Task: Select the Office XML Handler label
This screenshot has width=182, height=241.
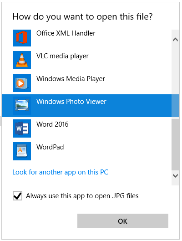Action: click(66, 33)
